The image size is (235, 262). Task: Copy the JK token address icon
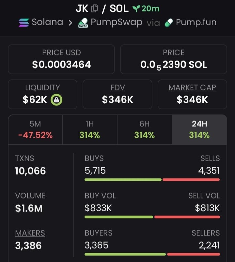94,9
